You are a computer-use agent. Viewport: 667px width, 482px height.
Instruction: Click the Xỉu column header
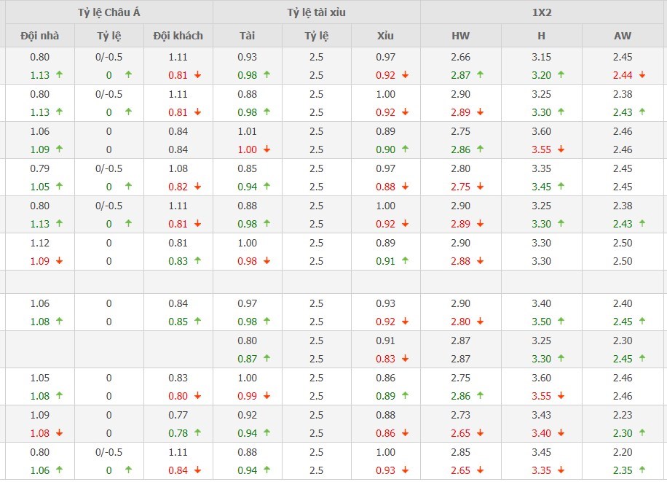point(385,36)
